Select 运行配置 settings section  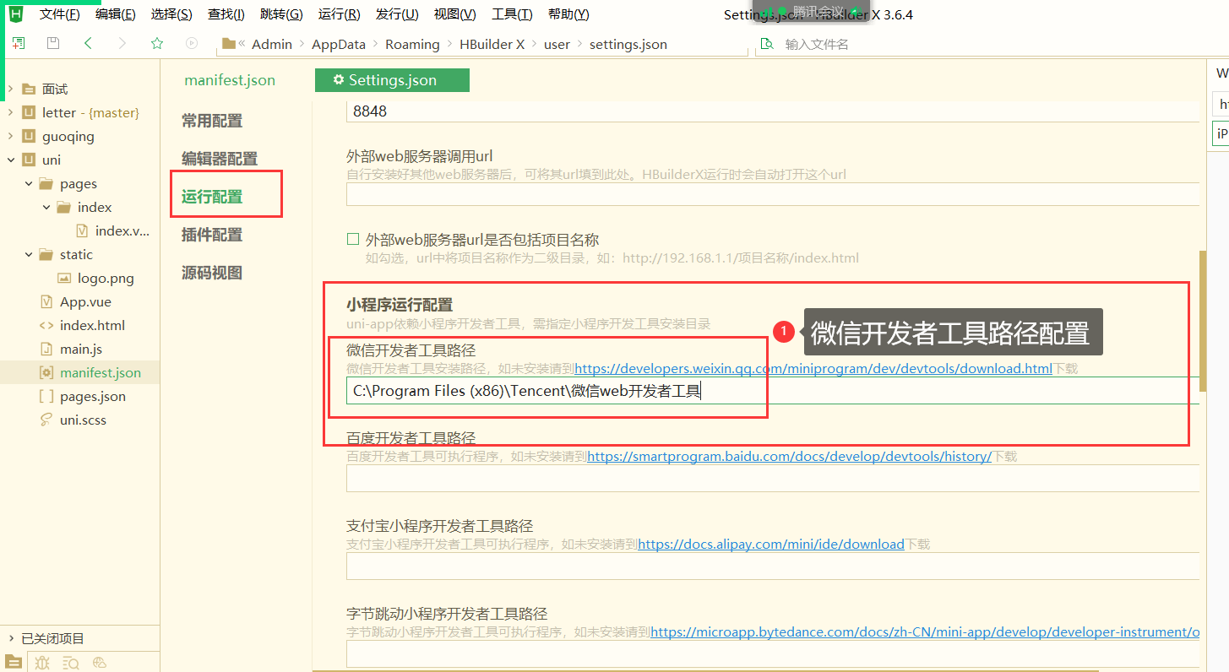[x=212, y=197]
